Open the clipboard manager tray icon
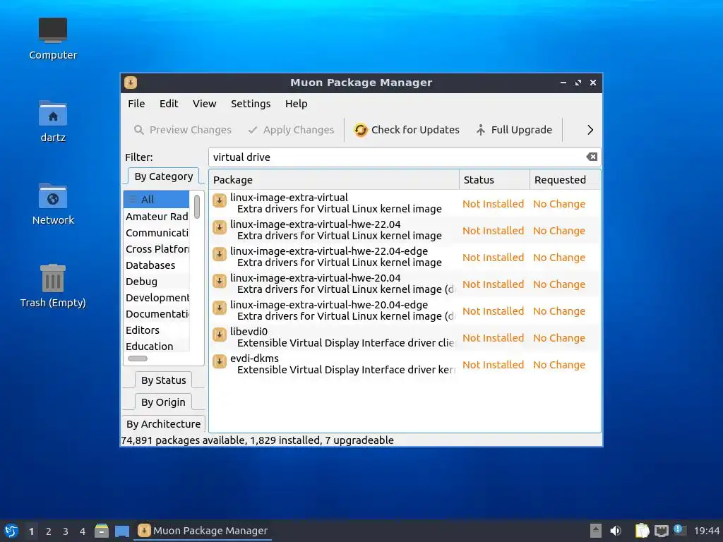This screenshot has width=723, height=542. pyautogui.click(x=642, y=531)
